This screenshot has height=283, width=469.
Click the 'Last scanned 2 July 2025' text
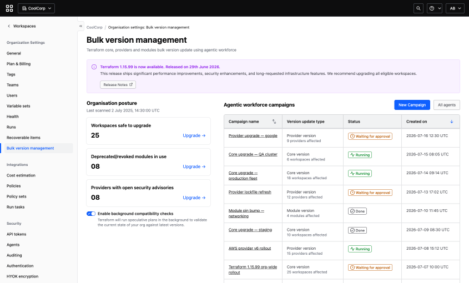click(x=123, y=110)
